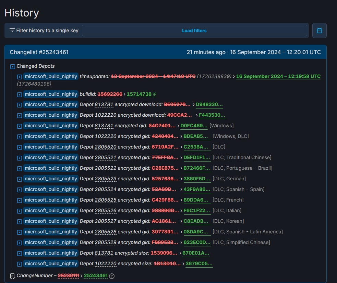Click microsoft_build_nightly tag on timeupdated row
Viewport: 337px width, 283px height.
pyautogui.click(x=51, y=76)
